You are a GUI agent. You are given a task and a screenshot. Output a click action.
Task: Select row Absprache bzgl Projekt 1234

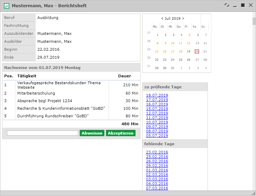coord(71,101)
